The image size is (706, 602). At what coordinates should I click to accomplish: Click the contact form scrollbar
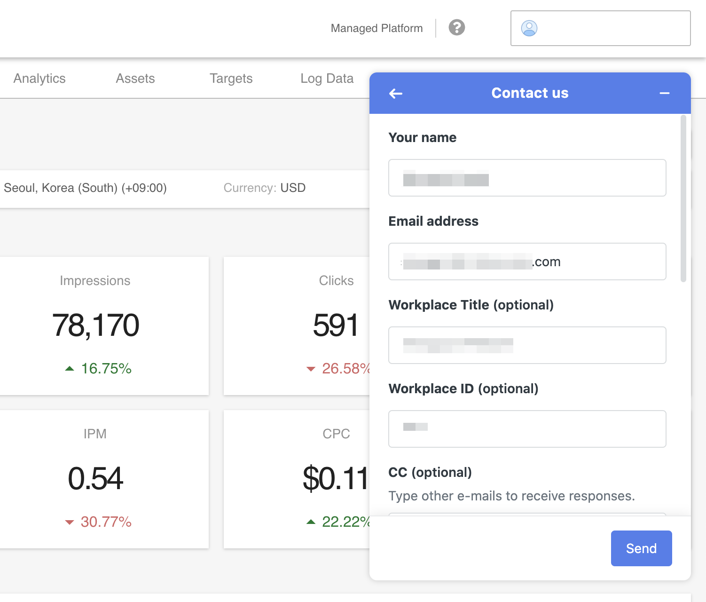pos(683,198)
